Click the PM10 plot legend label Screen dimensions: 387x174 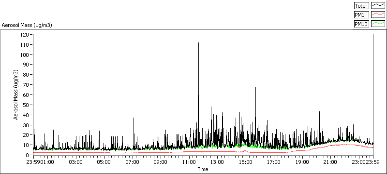point(361,24)
